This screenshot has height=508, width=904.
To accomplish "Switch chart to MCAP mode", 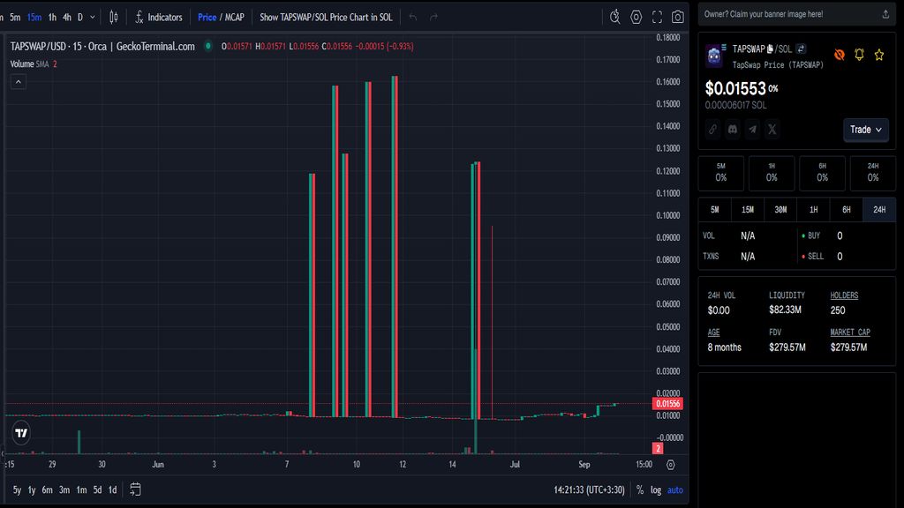I will 235,18.
